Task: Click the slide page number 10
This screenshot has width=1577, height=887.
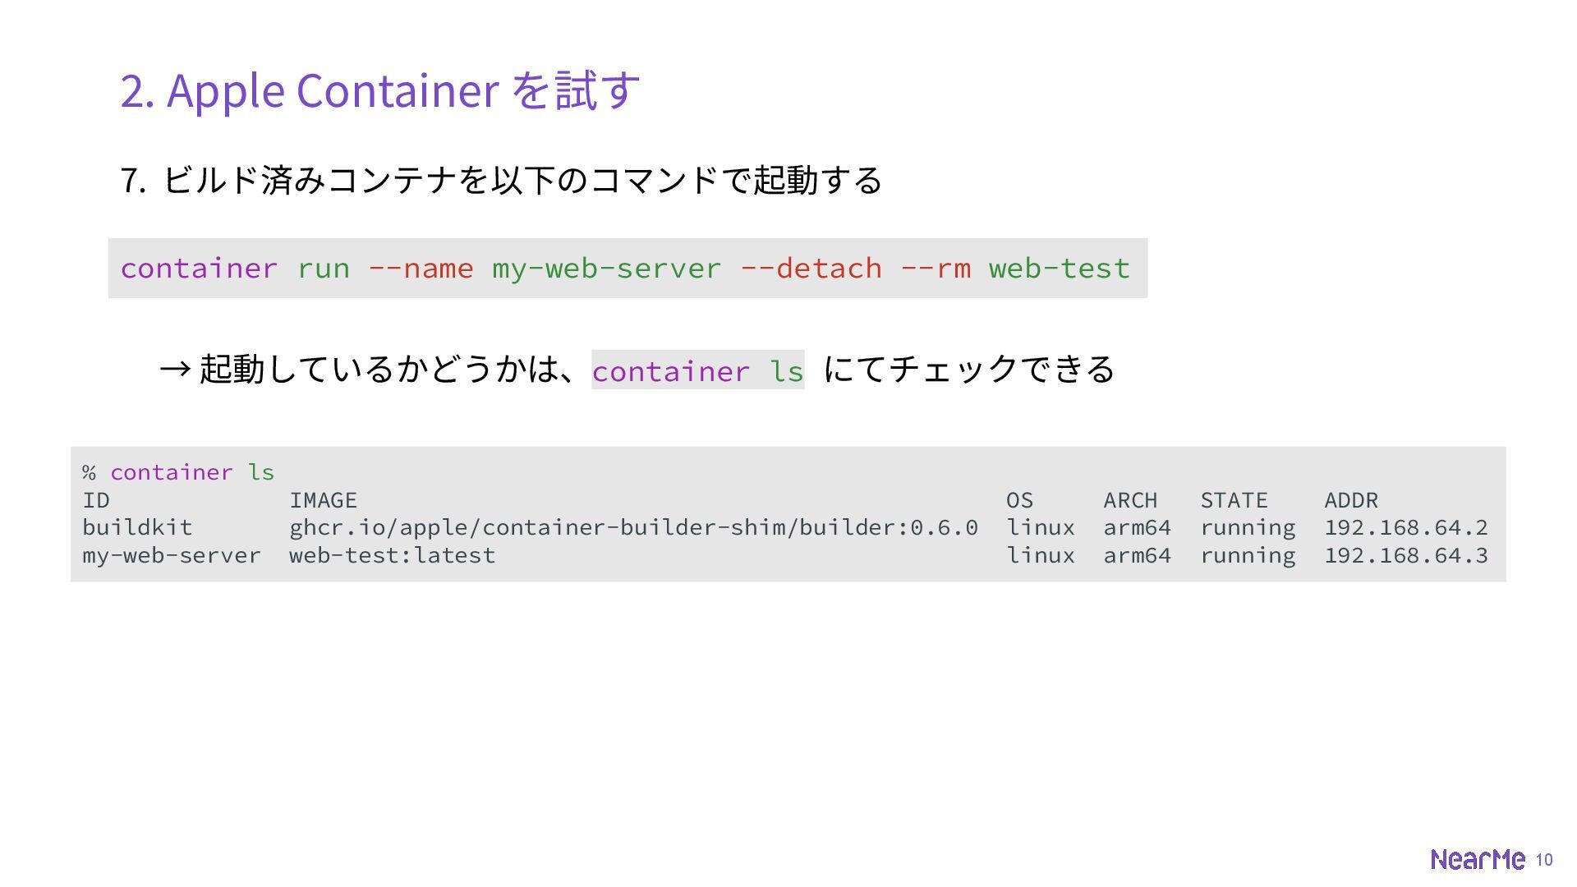Action: click(1544, 860)
